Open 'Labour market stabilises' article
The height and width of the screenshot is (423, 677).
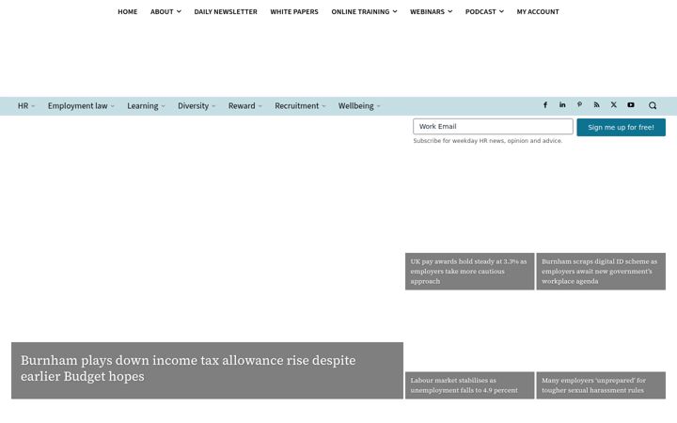point(464,385)
